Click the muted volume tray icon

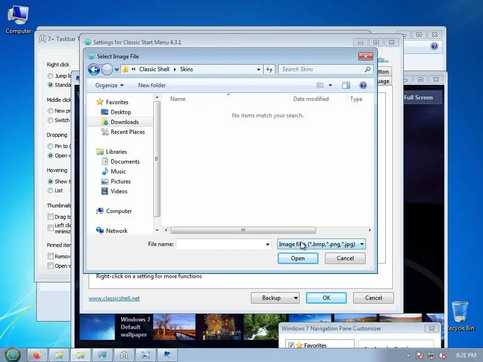(442, 355)
